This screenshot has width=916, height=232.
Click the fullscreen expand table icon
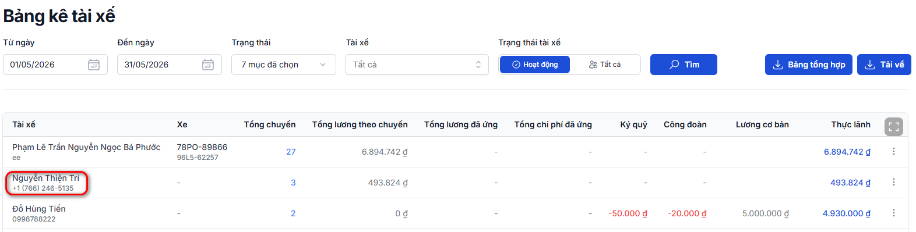tap(894, 127)
